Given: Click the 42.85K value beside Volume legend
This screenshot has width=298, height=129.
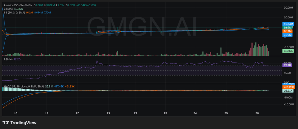Looking at the screenshot, I should tap(18, 9).
